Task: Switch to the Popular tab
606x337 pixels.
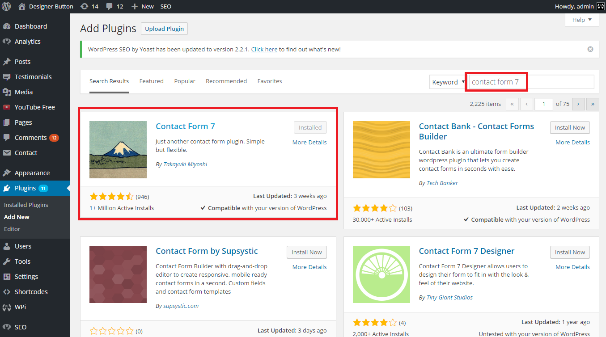Action: point(185,81)
